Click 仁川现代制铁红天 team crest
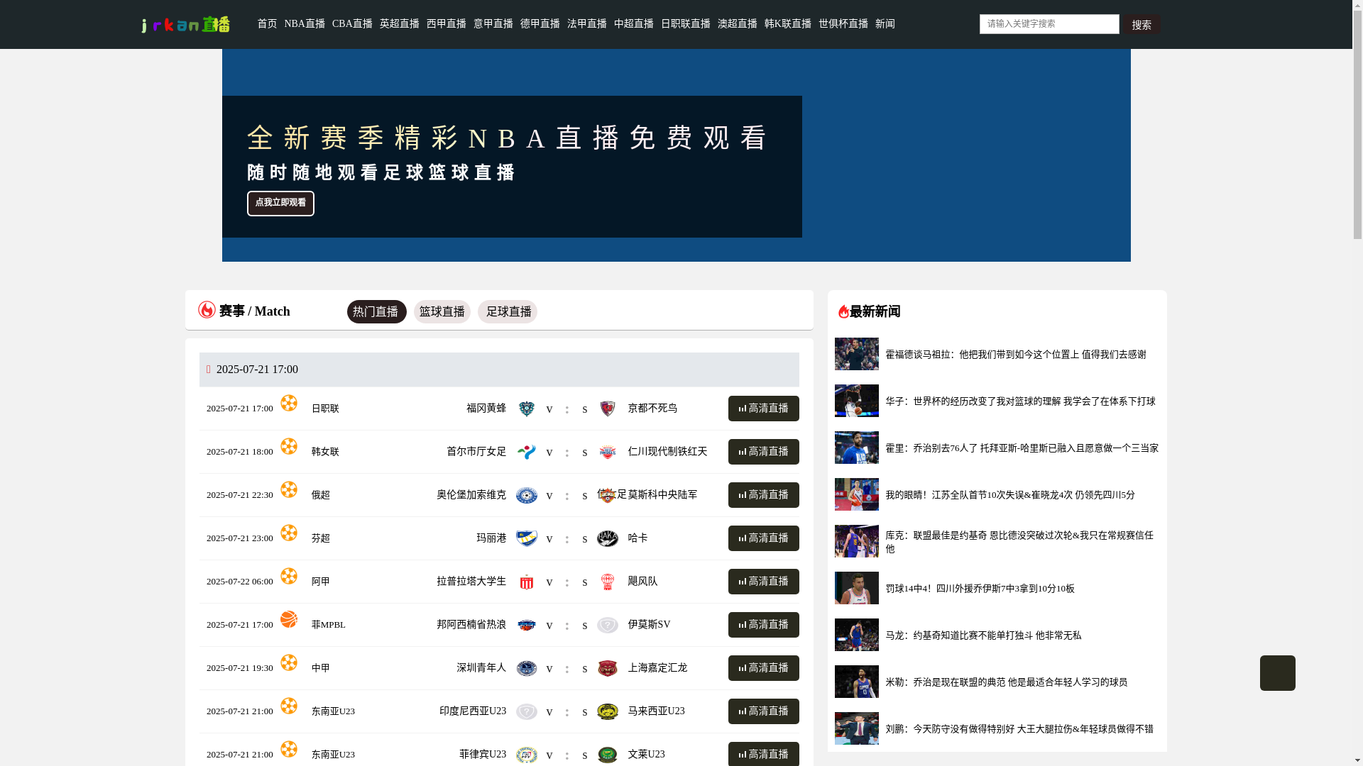This screenshot has width=1363, height=766. pos(608,452)
